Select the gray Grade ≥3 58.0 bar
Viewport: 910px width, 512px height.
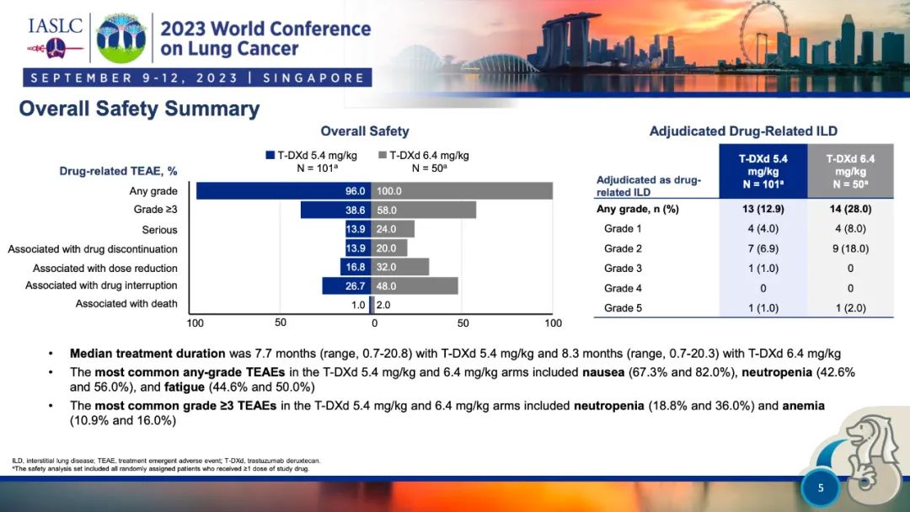pyautogui.click(x=424, y=211)
